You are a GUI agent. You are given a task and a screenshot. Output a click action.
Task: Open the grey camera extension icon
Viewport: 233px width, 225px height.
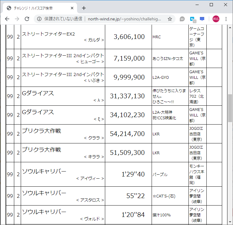182,19
